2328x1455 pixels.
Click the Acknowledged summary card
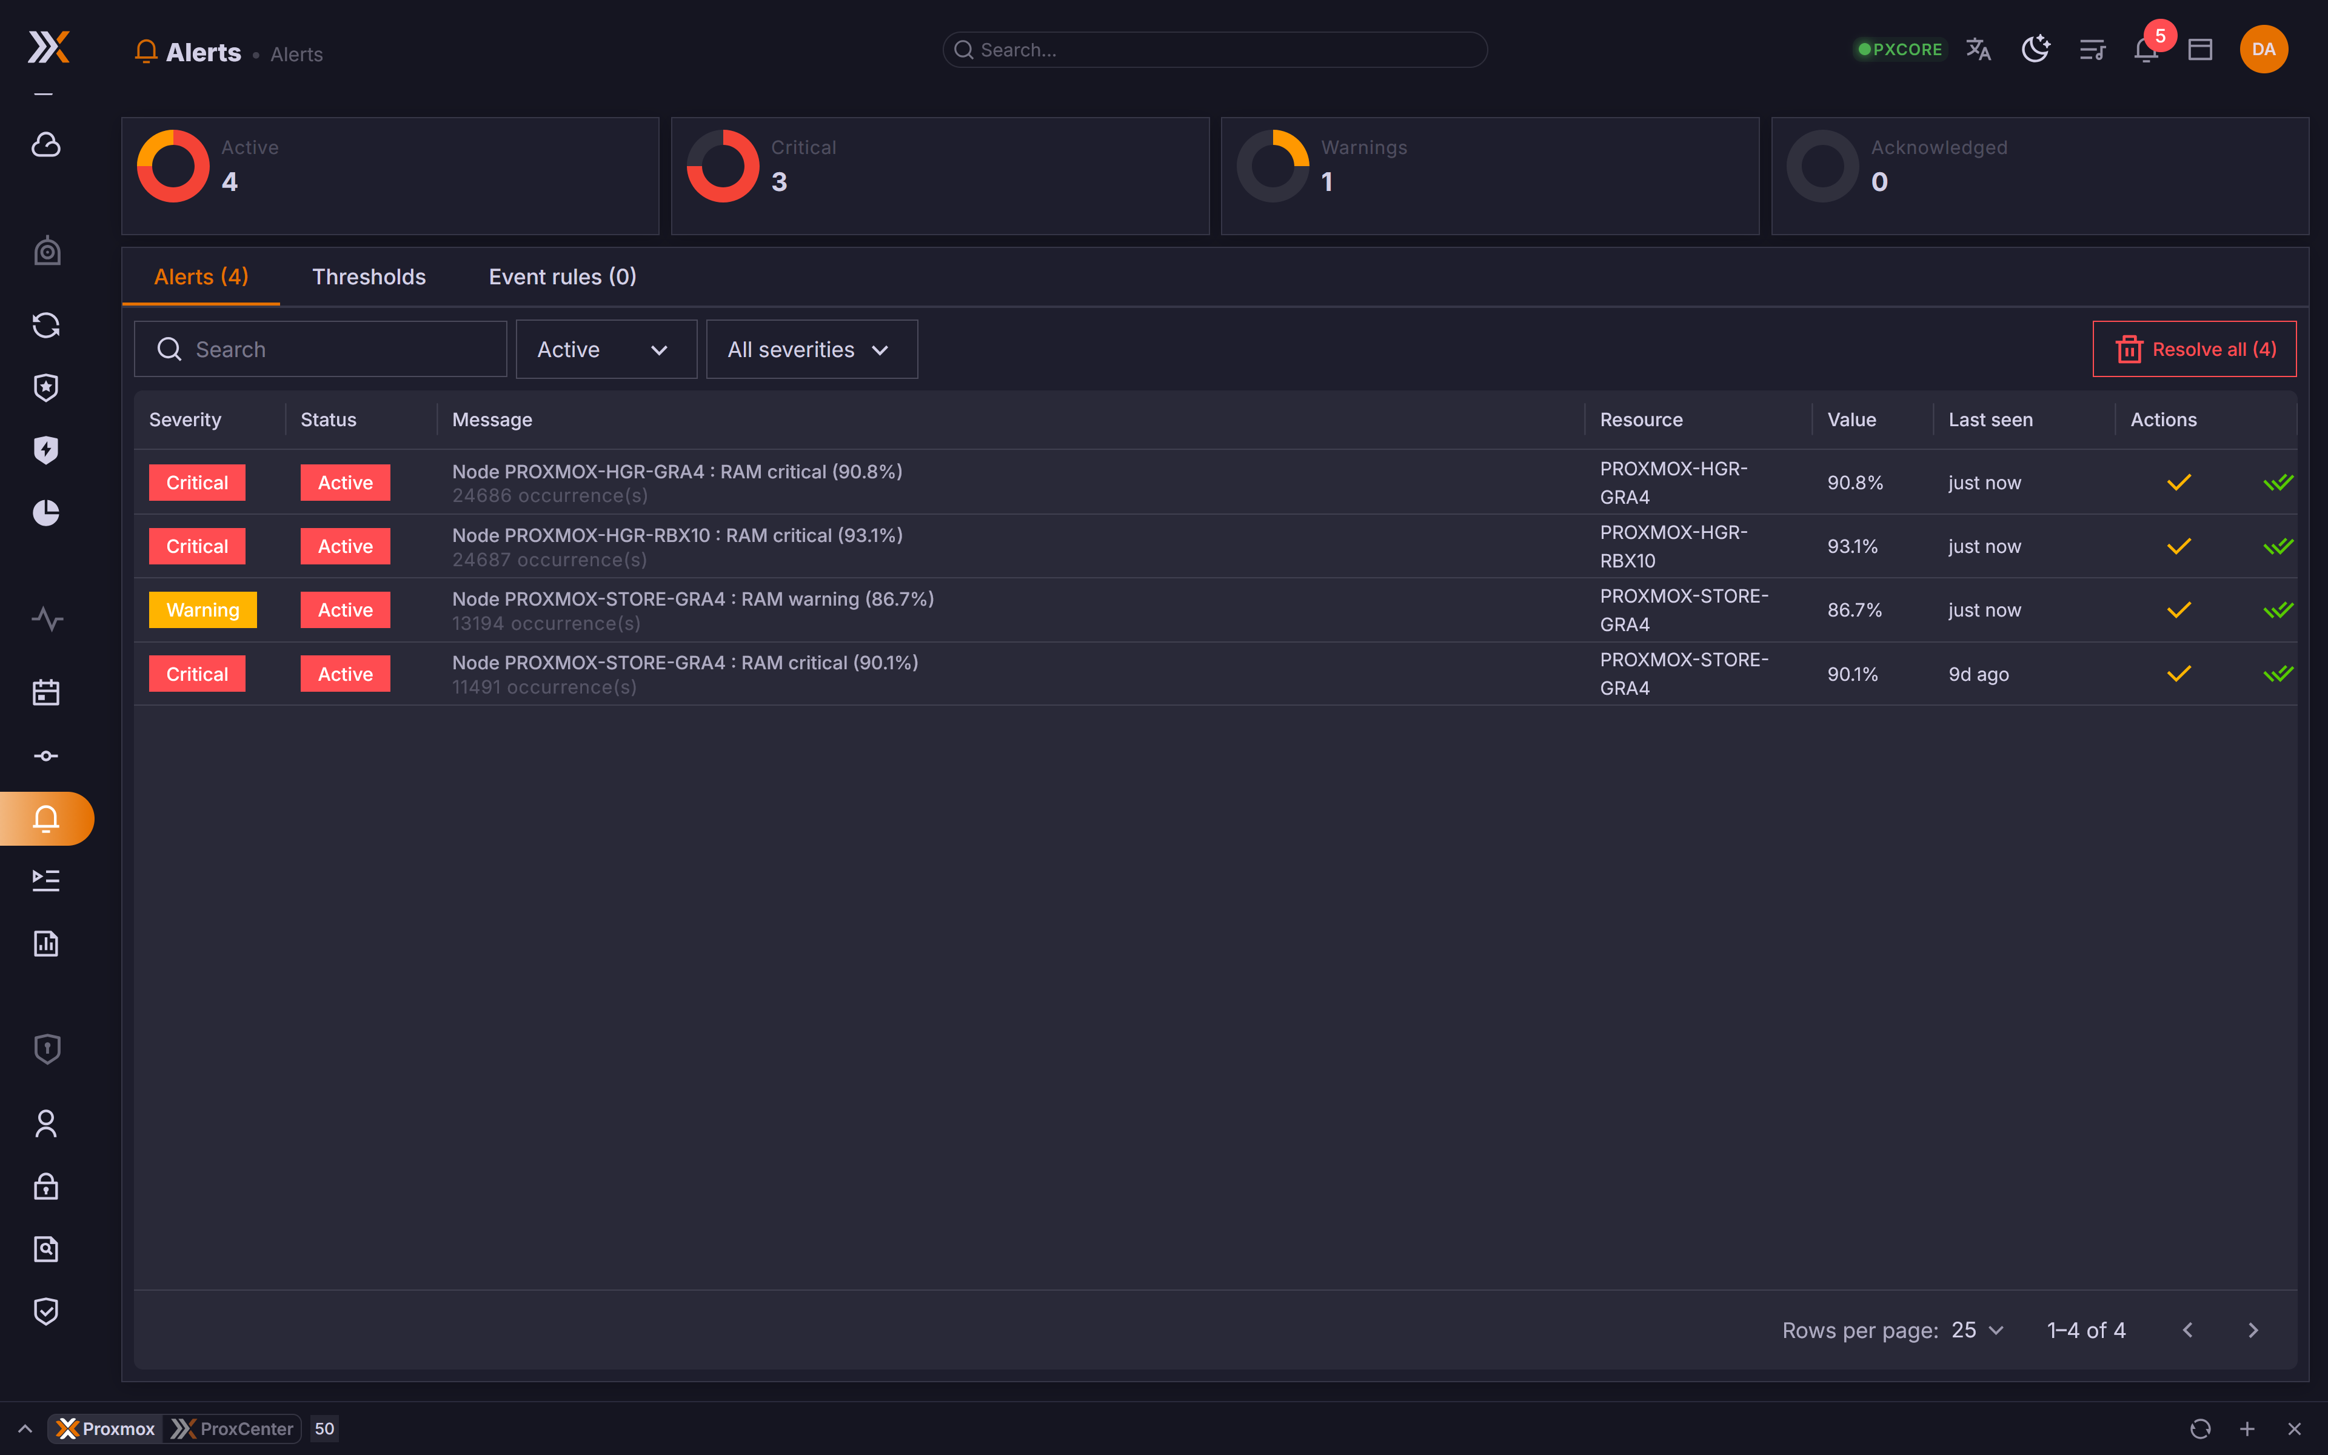(x=2039, y=176)
